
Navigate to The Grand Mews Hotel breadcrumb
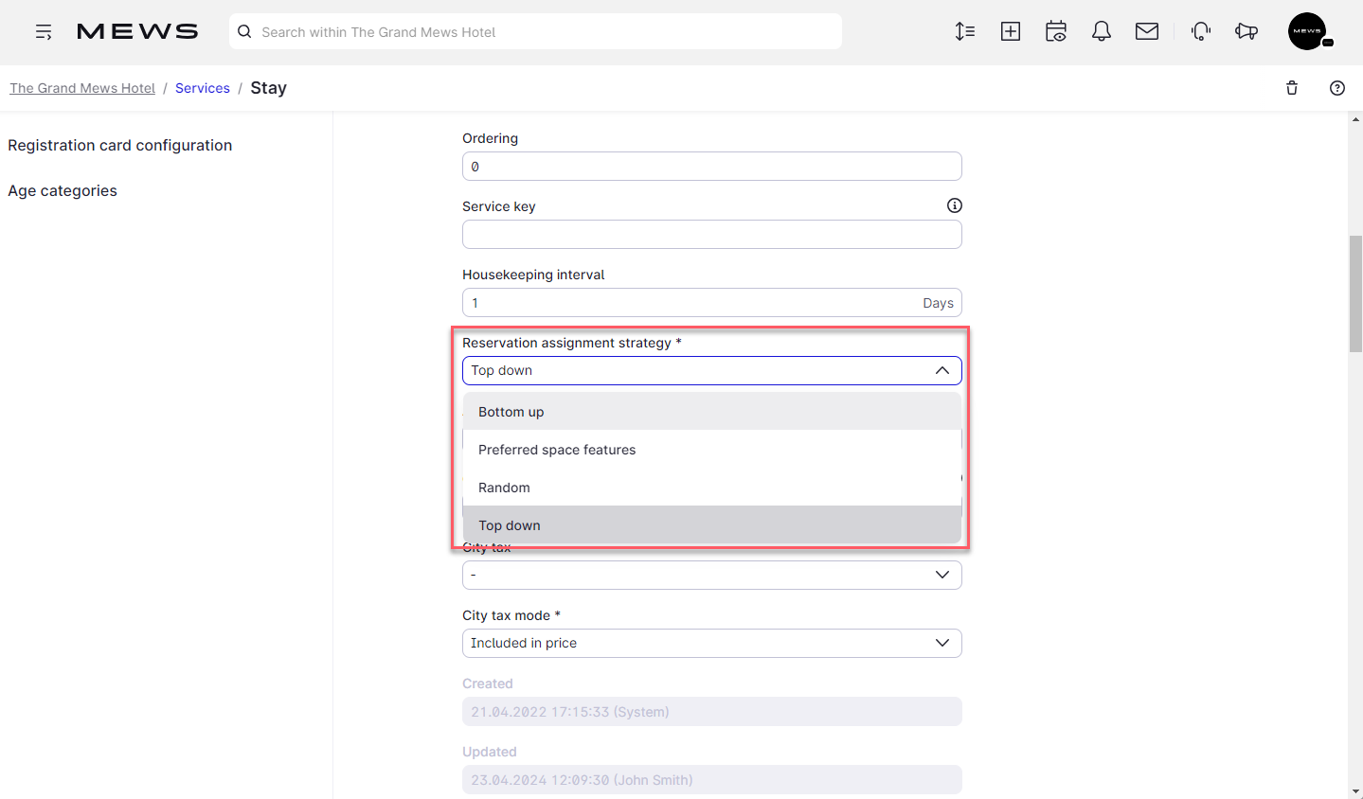pyautogui.click(x=81, y=88)
